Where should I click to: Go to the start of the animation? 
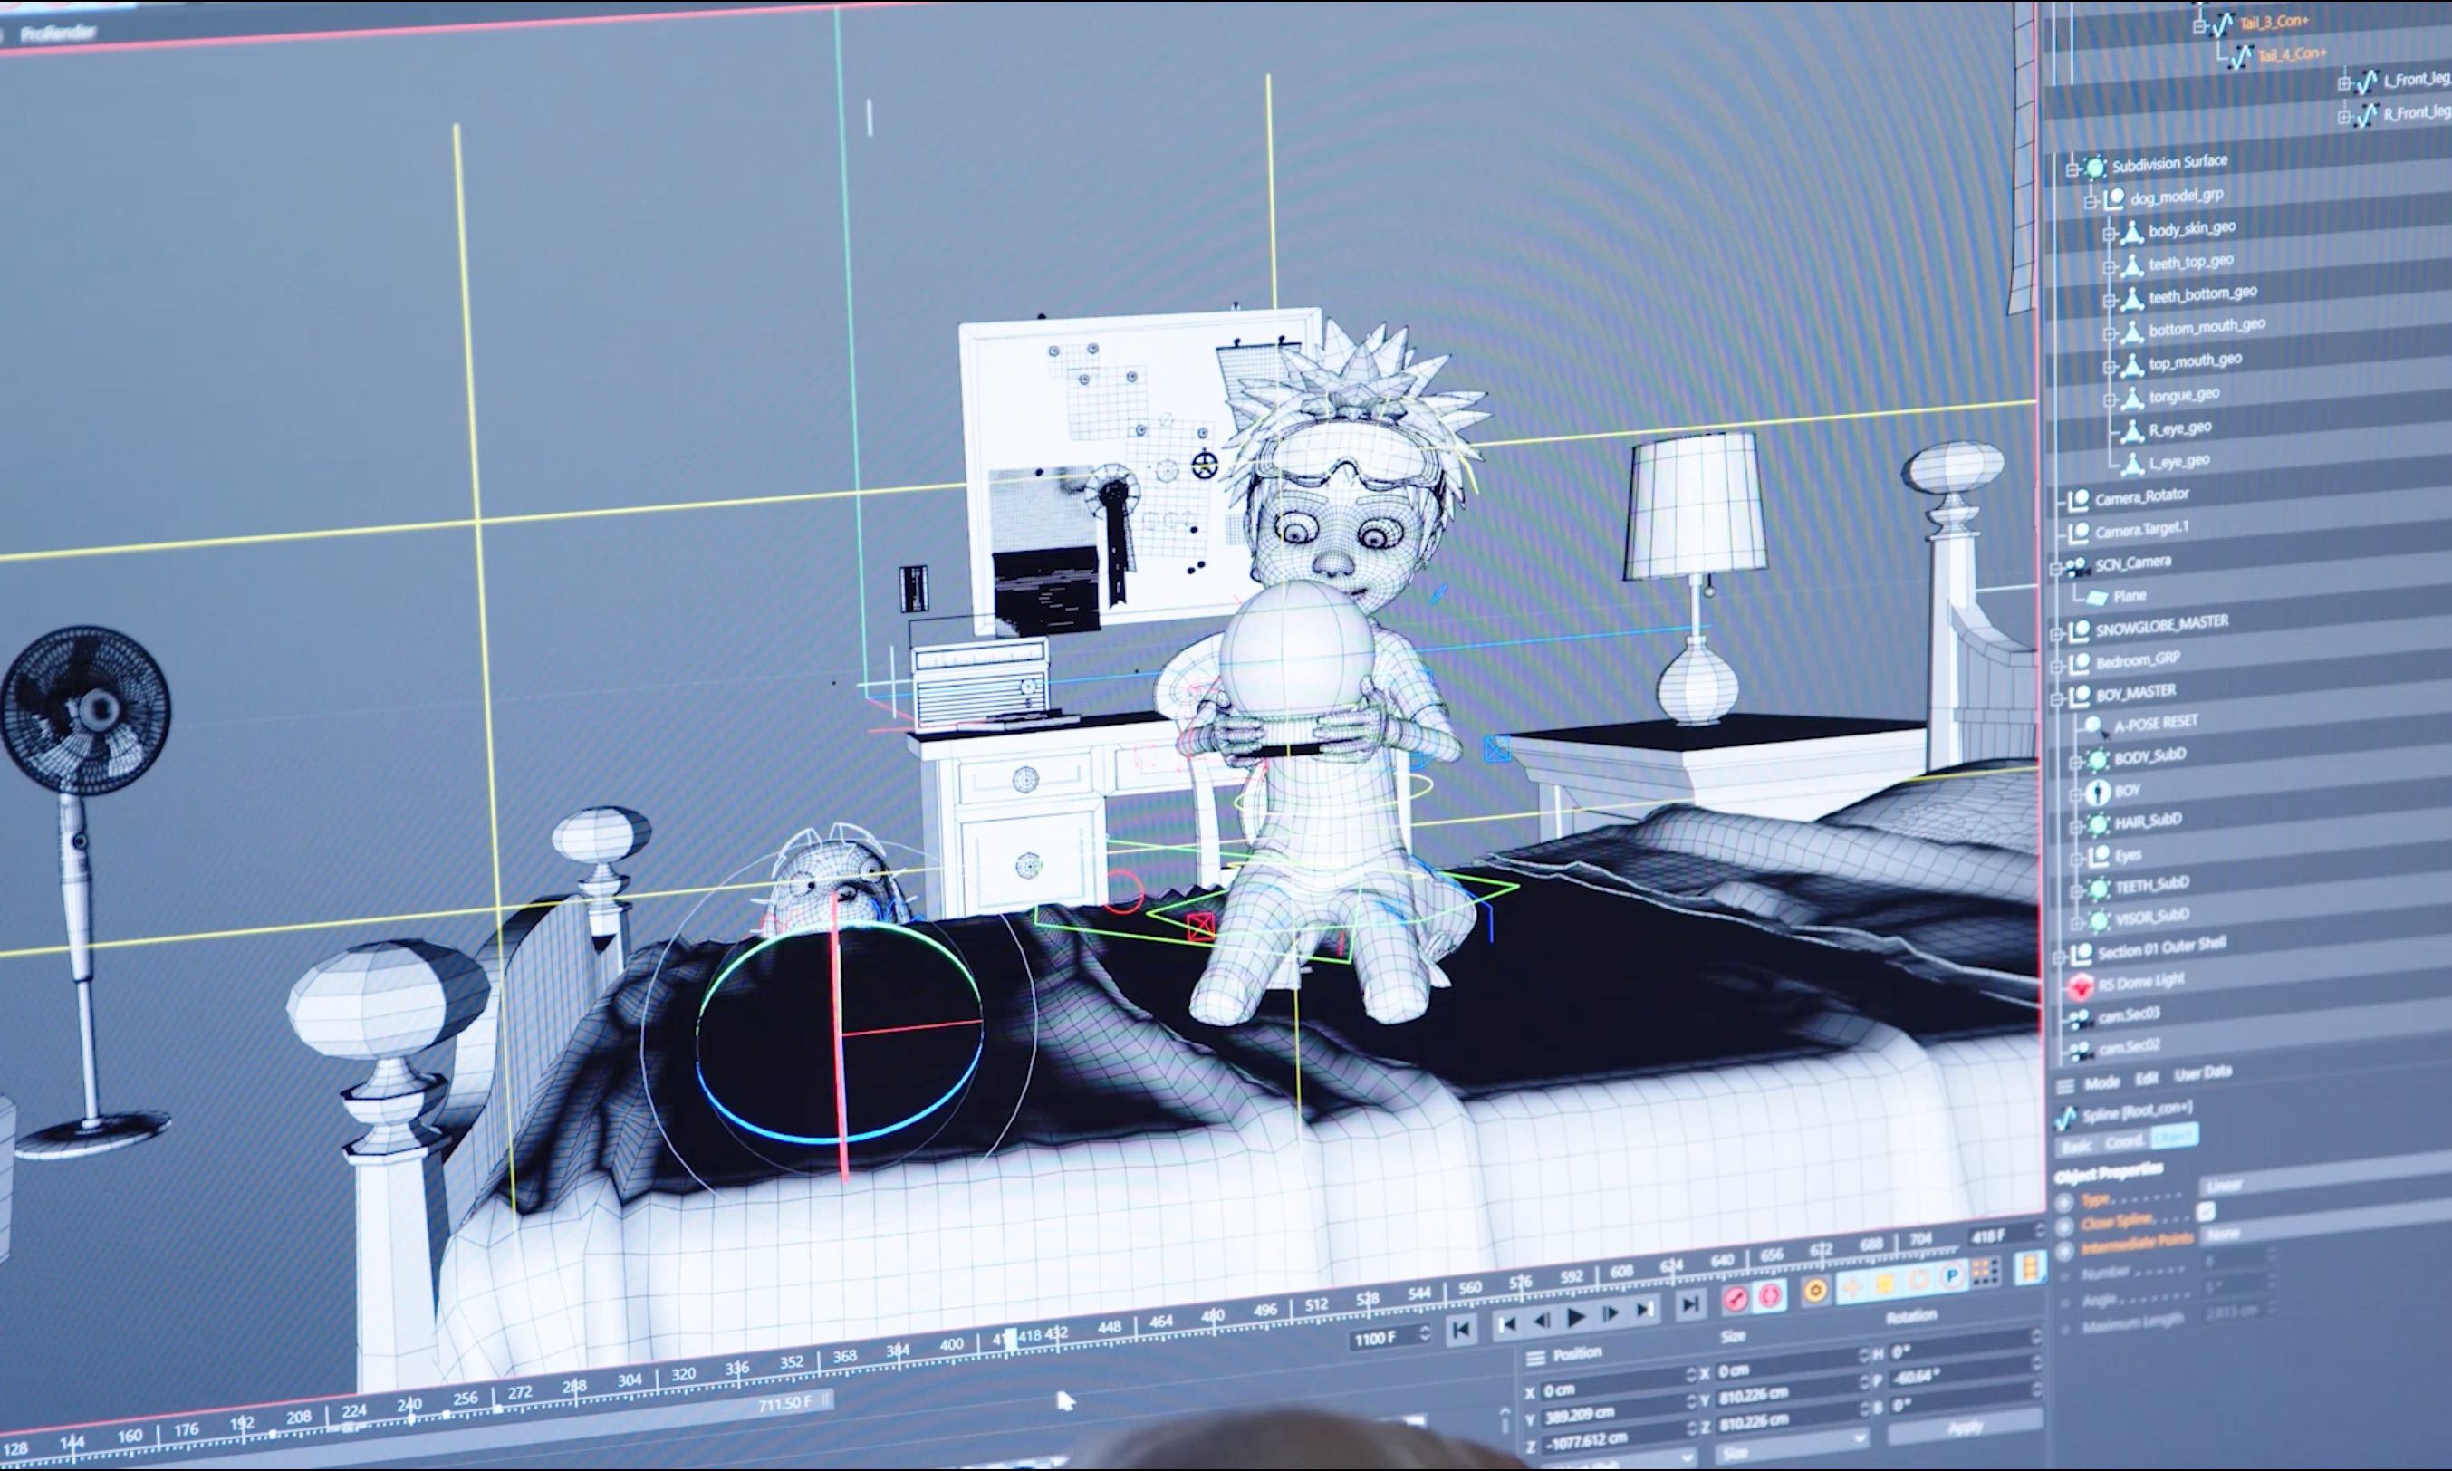(x=1460, y=1330)
